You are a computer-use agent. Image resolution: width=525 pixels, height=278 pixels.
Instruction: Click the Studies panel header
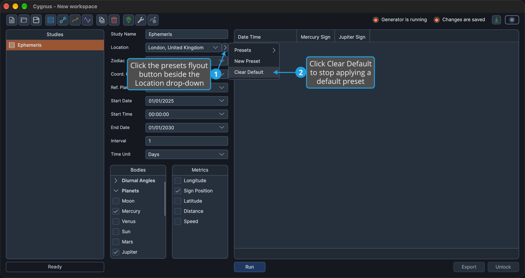coord(55,35)
